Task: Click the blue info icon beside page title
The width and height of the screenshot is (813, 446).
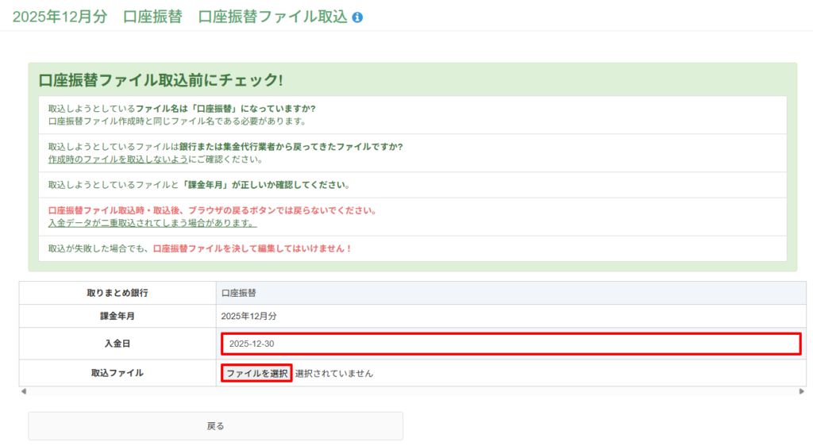Action: [x=357, y=17]
